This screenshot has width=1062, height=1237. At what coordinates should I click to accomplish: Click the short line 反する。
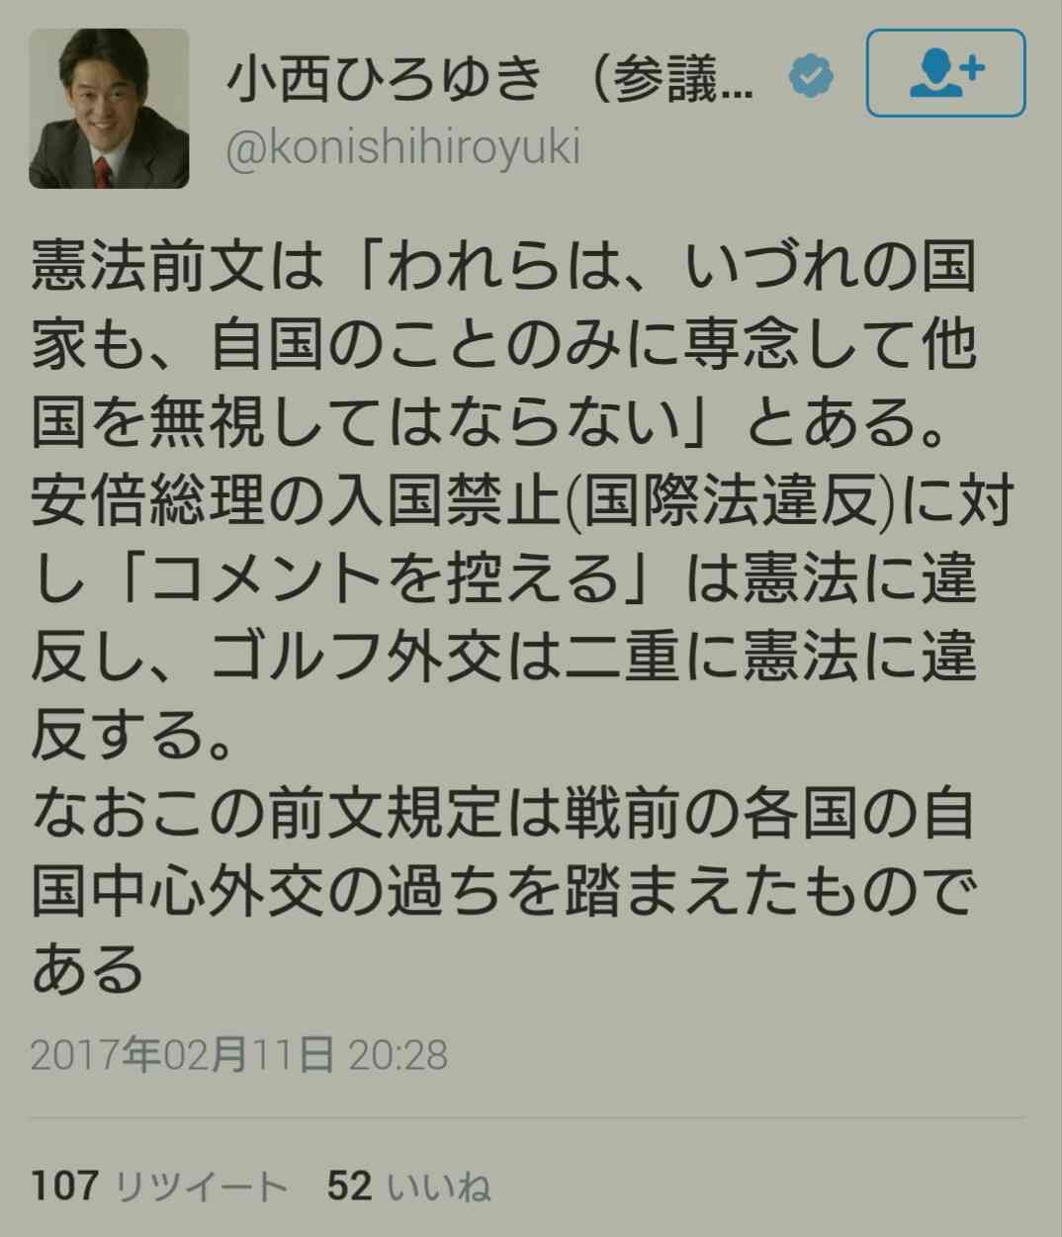click(133, 735)
